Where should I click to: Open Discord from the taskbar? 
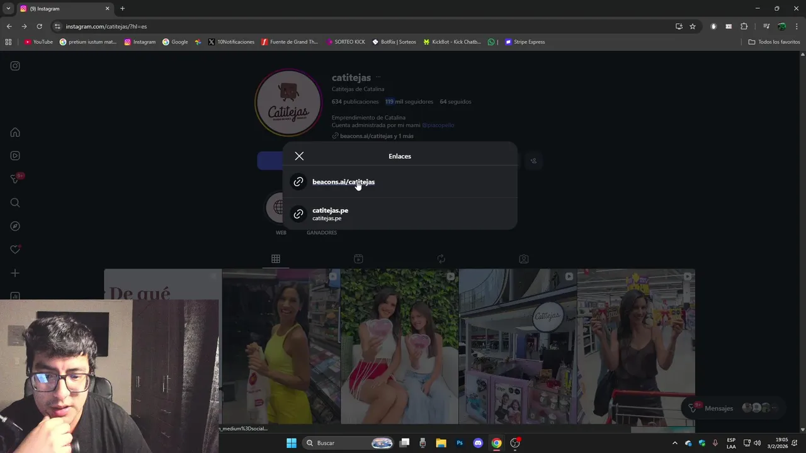click(x=478, y=443)
